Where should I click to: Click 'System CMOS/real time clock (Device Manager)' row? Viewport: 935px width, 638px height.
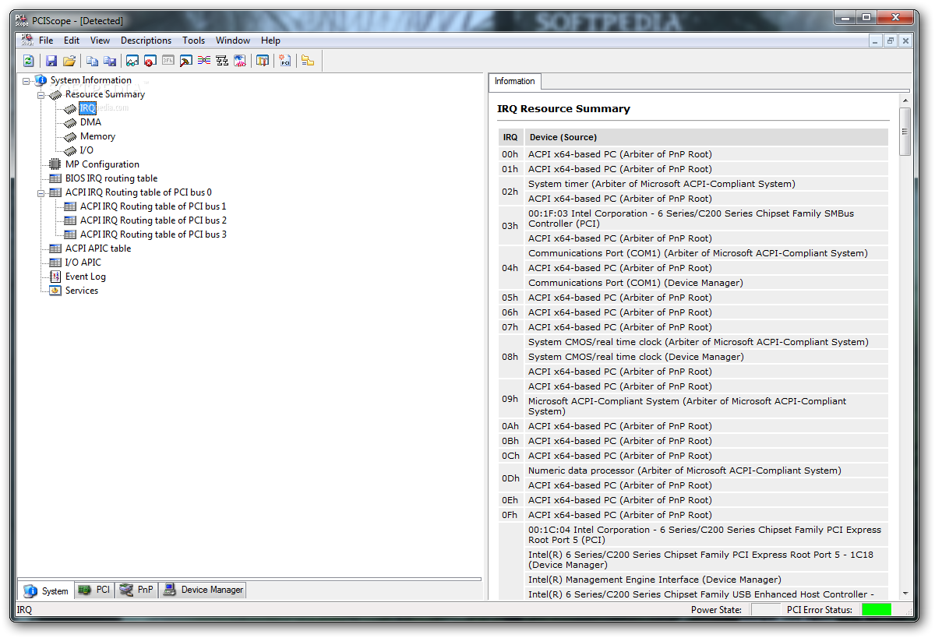coord(706,357)
